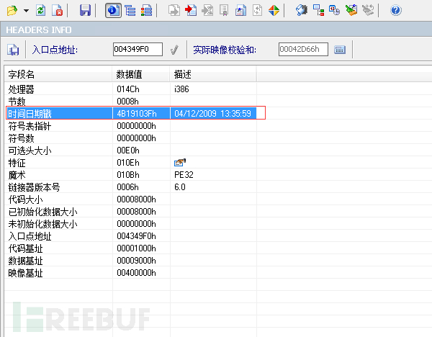The width and height of the screenshot is (432, 337).
Task: Open the red arrow document view icon
Action: click(x=191, y=11)
